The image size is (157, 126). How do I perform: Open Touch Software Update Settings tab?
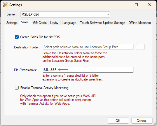102,23
